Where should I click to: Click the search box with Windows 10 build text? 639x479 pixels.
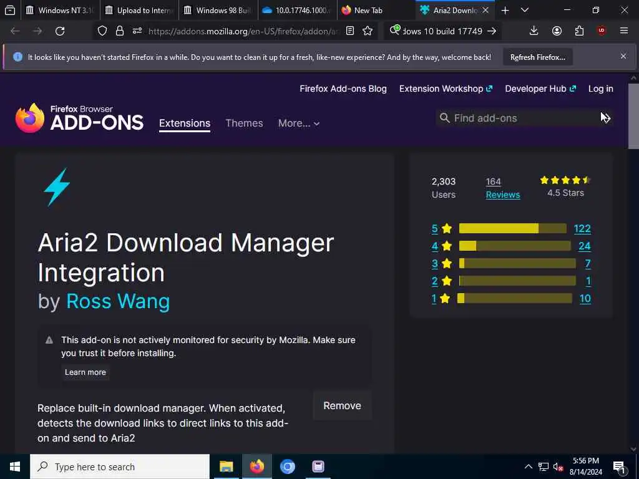coord(442,31)
